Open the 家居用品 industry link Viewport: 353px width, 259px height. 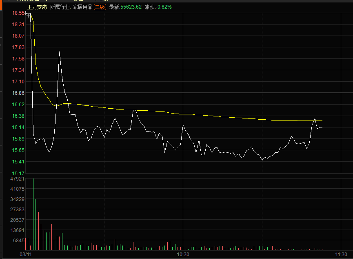tap(82, 7)
